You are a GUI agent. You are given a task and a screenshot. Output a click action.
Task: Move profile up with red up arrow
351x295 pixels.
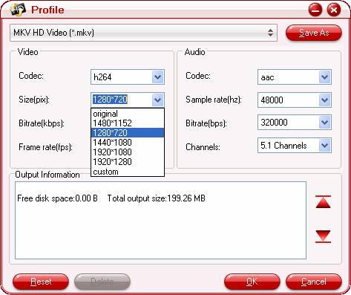(323, 201)
